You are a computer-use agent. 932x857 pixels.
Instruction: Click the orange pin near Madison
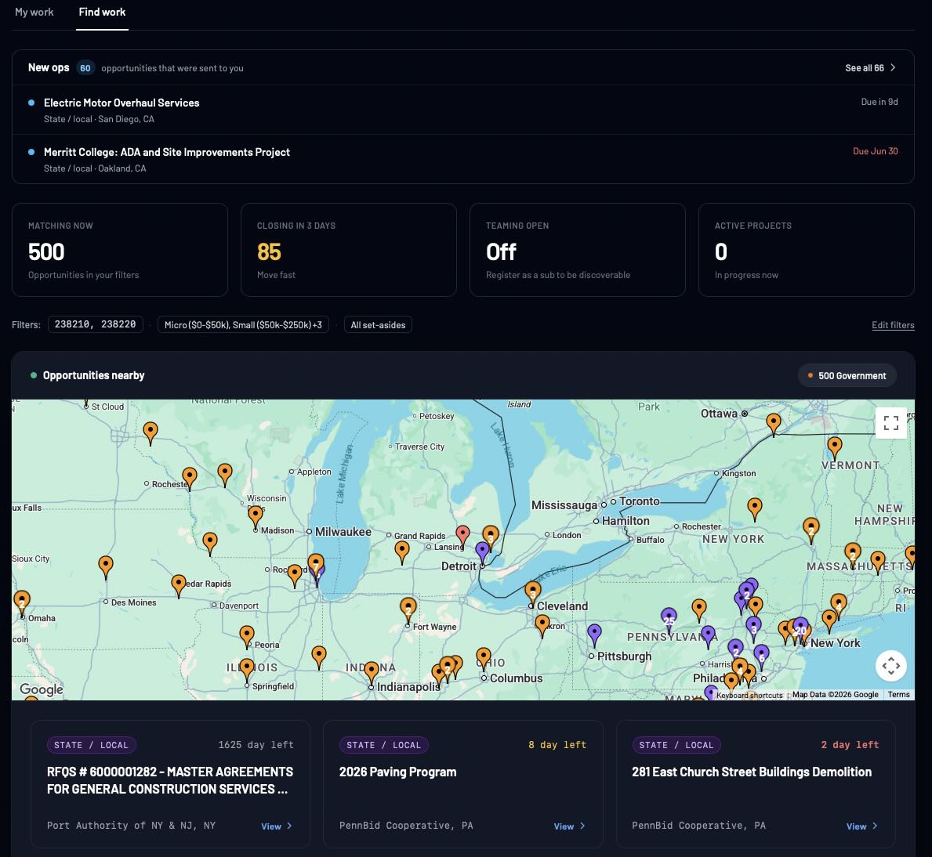[x=256, y=515]
